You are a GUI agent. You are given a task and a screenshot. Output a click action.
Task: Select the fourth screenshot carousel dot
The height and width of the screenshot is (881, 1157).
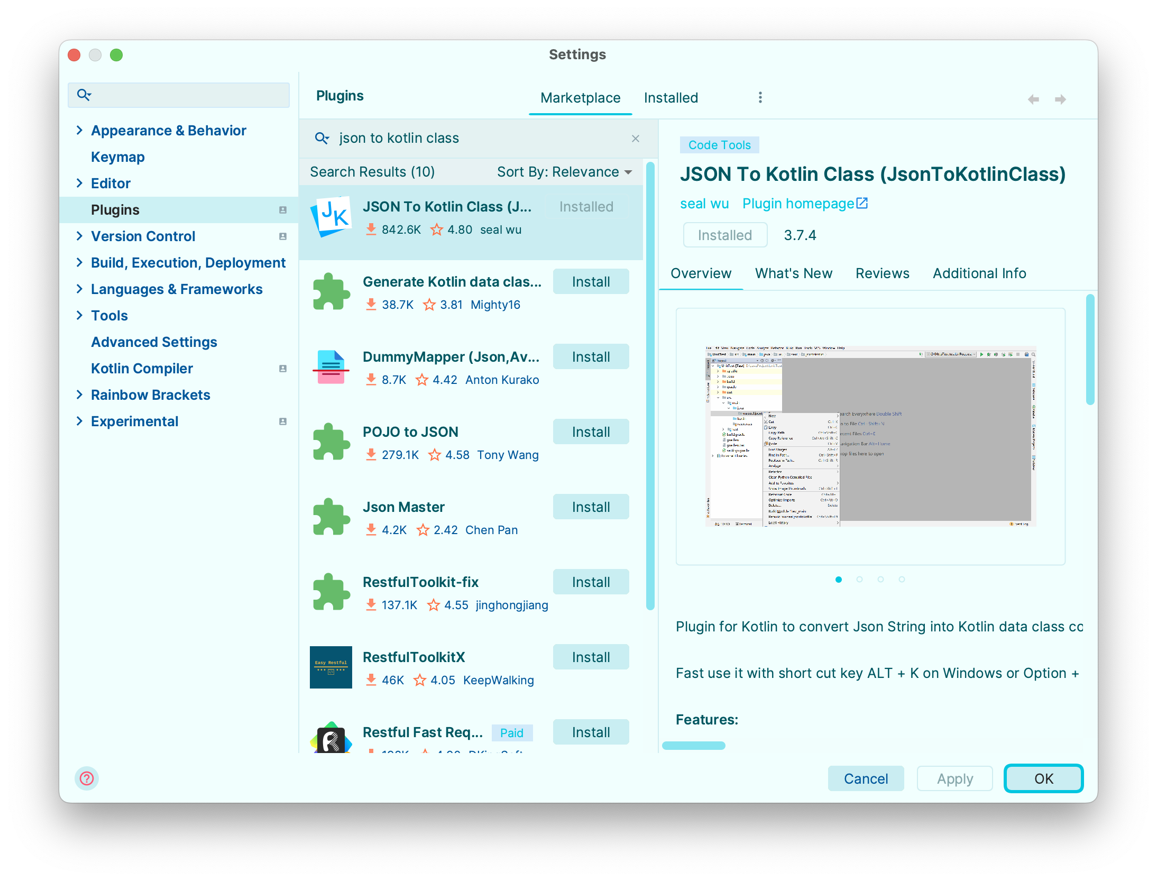tap(902, 580)
